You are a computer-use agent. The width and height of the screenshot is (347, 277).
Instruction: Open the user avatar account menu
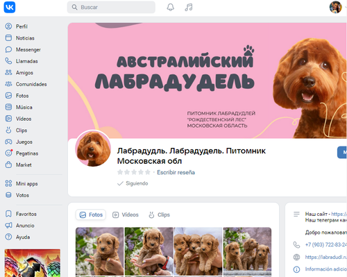tap(335, 7)
